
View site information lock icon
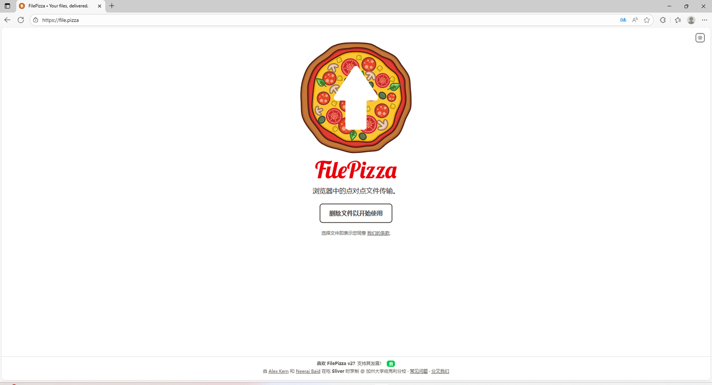[36, 20]
